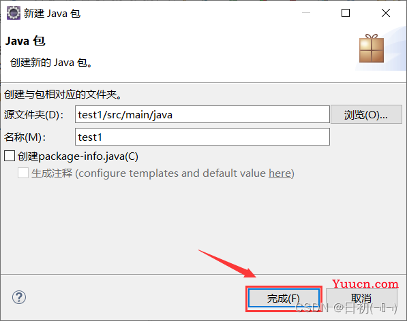This screenshot has height=321, width=407.
Task: Click the Eclipse icon in the title bar
Action: [x=13, y=13]
